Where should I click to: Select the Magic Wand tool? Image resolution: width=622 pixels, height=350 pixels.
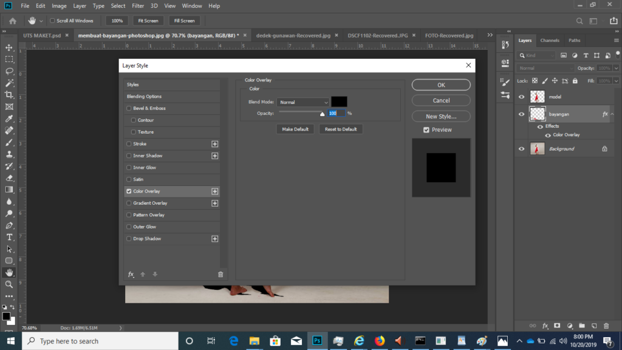pyautogui.click(x=9, y=83)
